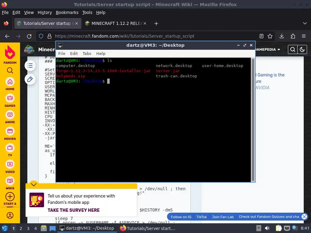This screenshot has height=233, width=311.
Task: Open the TikTok link
Action: [202, 217]
